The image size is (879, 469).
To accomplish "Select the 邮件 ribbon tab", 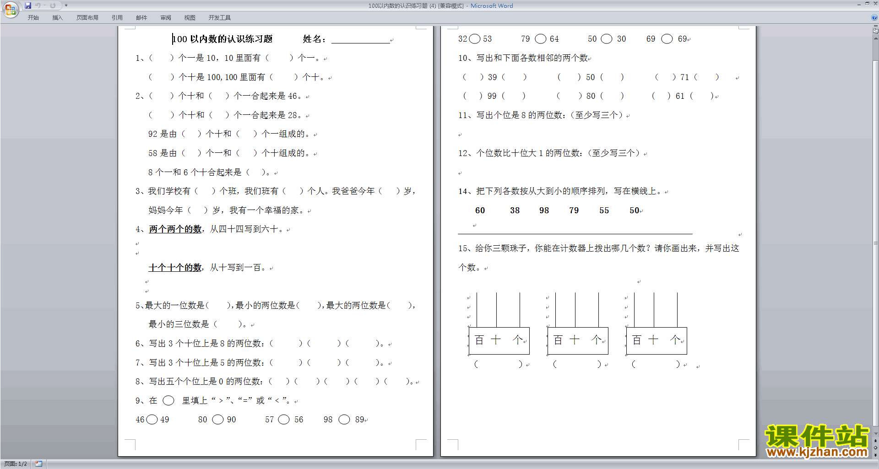I will (141, 17).
